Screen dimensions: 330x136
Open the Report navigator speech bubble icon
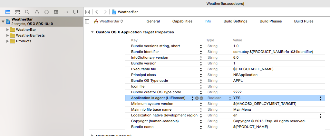coord(75,12)
